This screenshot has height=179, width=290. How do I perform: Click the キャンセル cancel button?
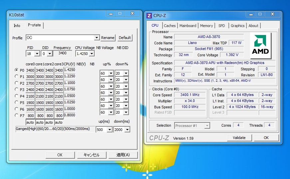click(x=91, y=155)
